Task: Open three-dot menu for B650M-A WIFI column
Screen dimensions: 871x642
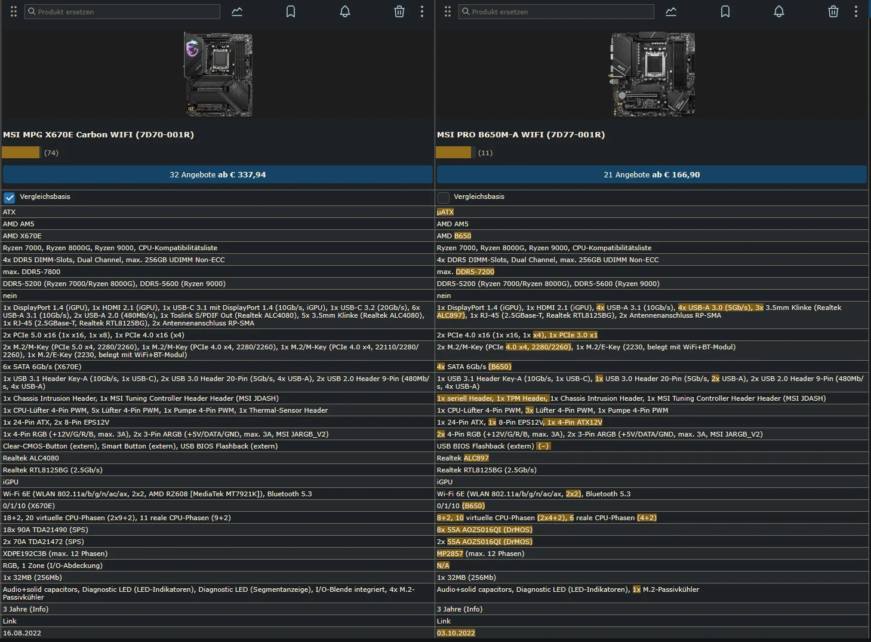Action: (x=856, y=11)
